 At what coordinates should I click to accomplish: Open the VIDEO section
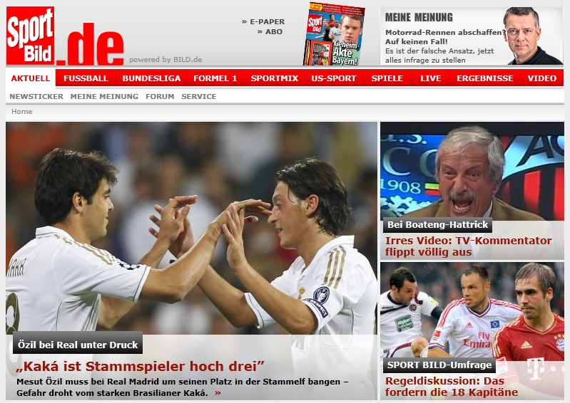(x=542, y=78)
